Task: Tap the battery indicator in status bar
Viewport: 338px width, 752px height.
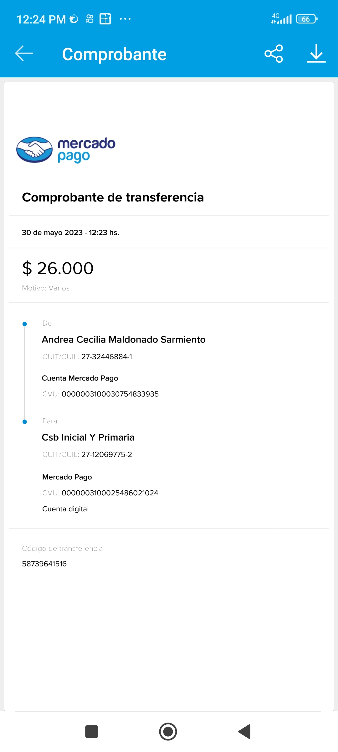Action: (307, 19)
